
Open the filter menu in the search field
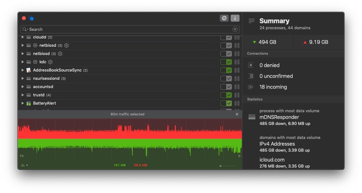click(235, 29)
